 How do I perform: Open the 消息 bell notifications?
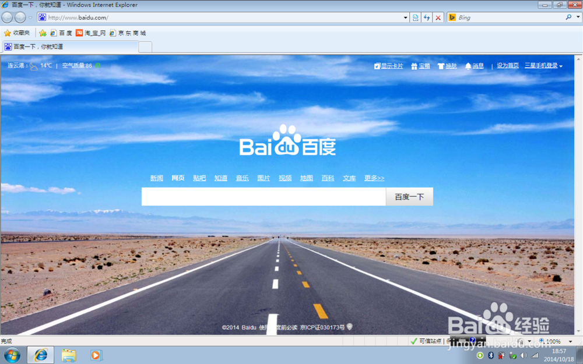[474, 66]
